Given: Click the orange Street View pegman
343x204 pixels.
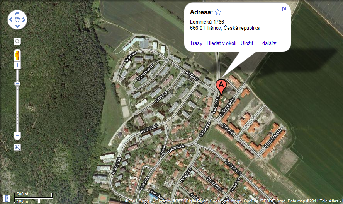Looking at the screenshot, I should click(17, 55).
